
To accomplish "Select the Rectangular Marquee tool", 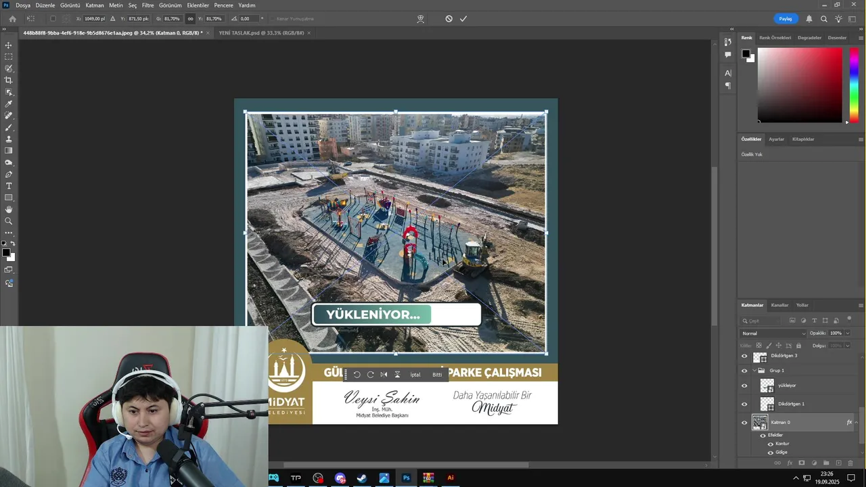I will (9, 57).
